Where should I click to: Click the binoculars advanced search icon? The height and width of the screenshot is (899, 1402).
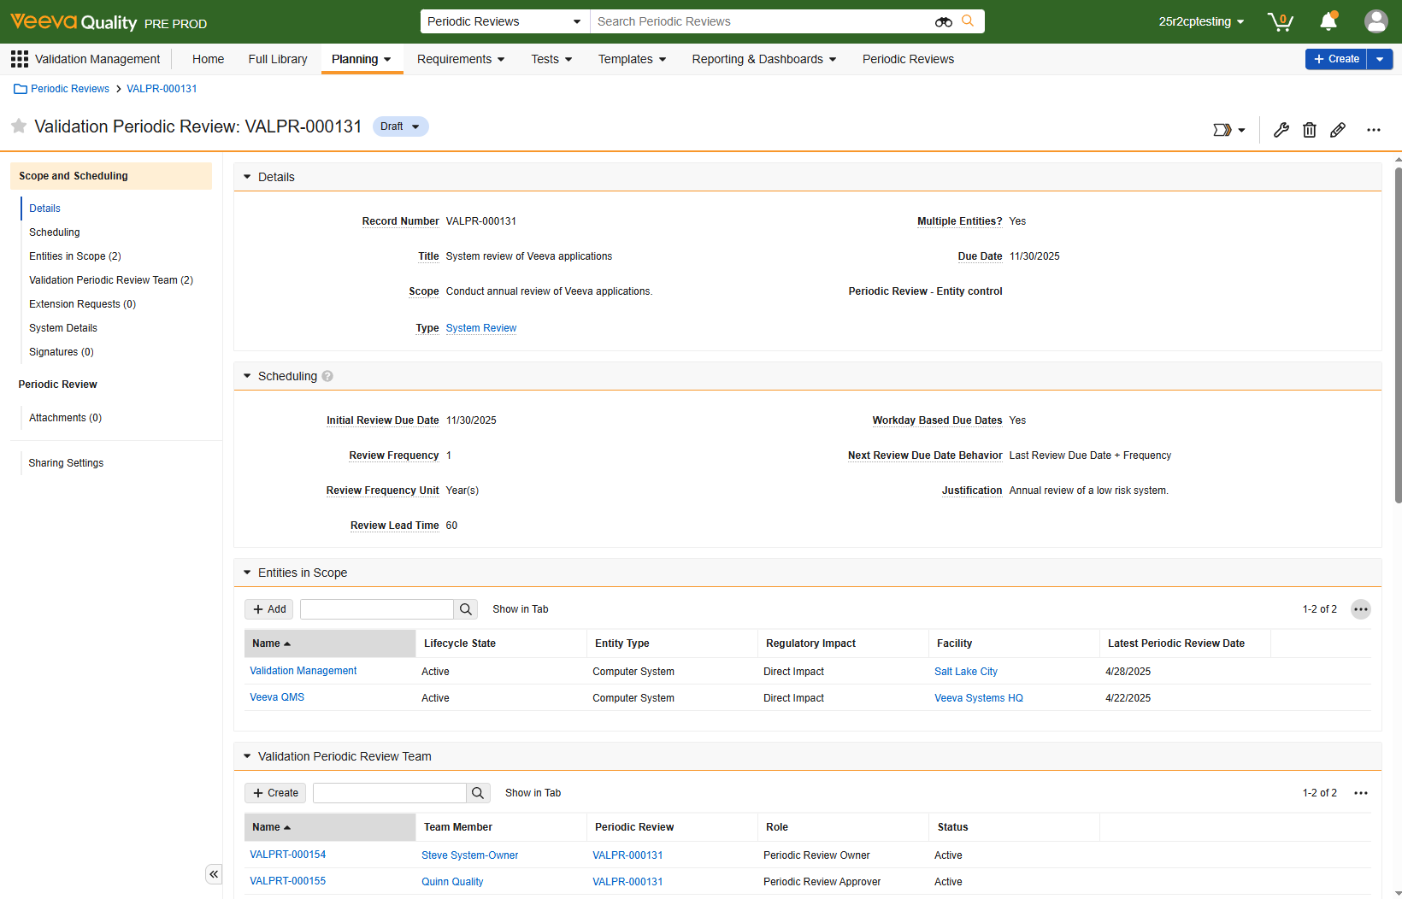coord(944,22)
